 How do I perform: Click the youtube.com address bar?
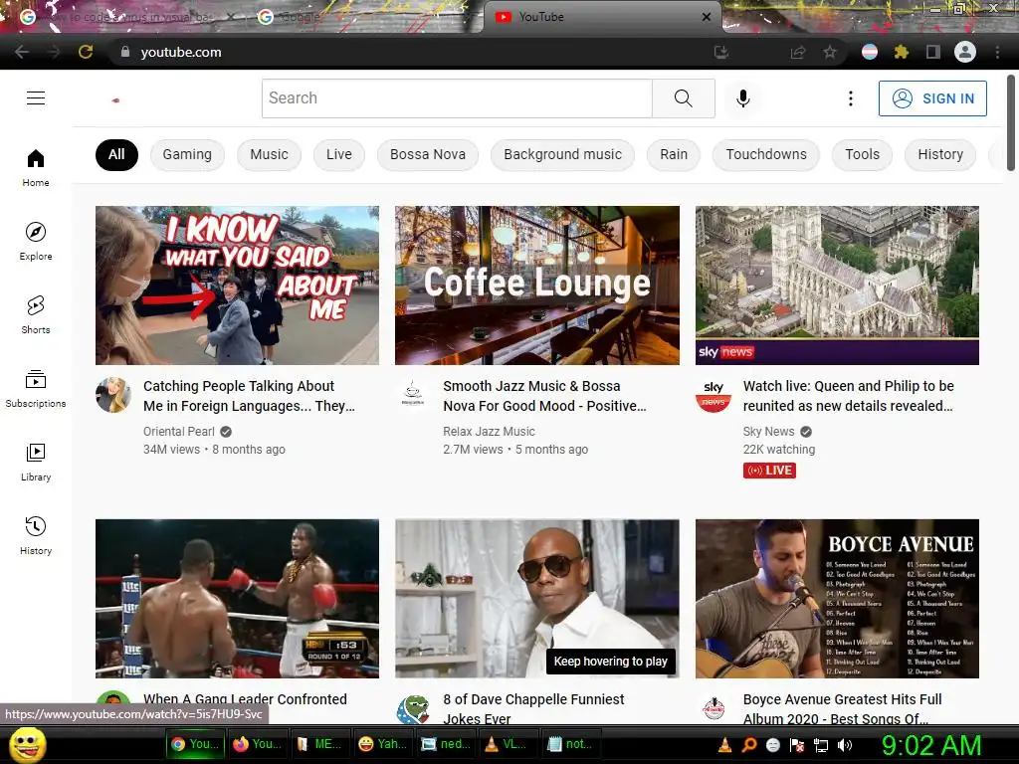[416, 52]
